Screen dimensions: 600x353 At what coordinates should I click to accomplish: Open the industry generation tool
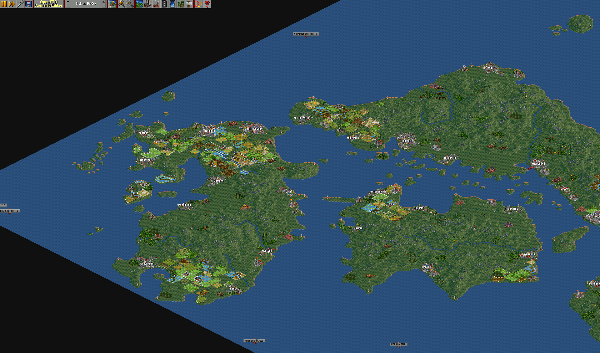(x=156, y=4)
